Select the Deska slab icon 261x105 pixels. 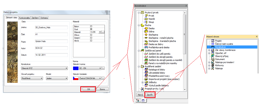click(x=146, y=28)
